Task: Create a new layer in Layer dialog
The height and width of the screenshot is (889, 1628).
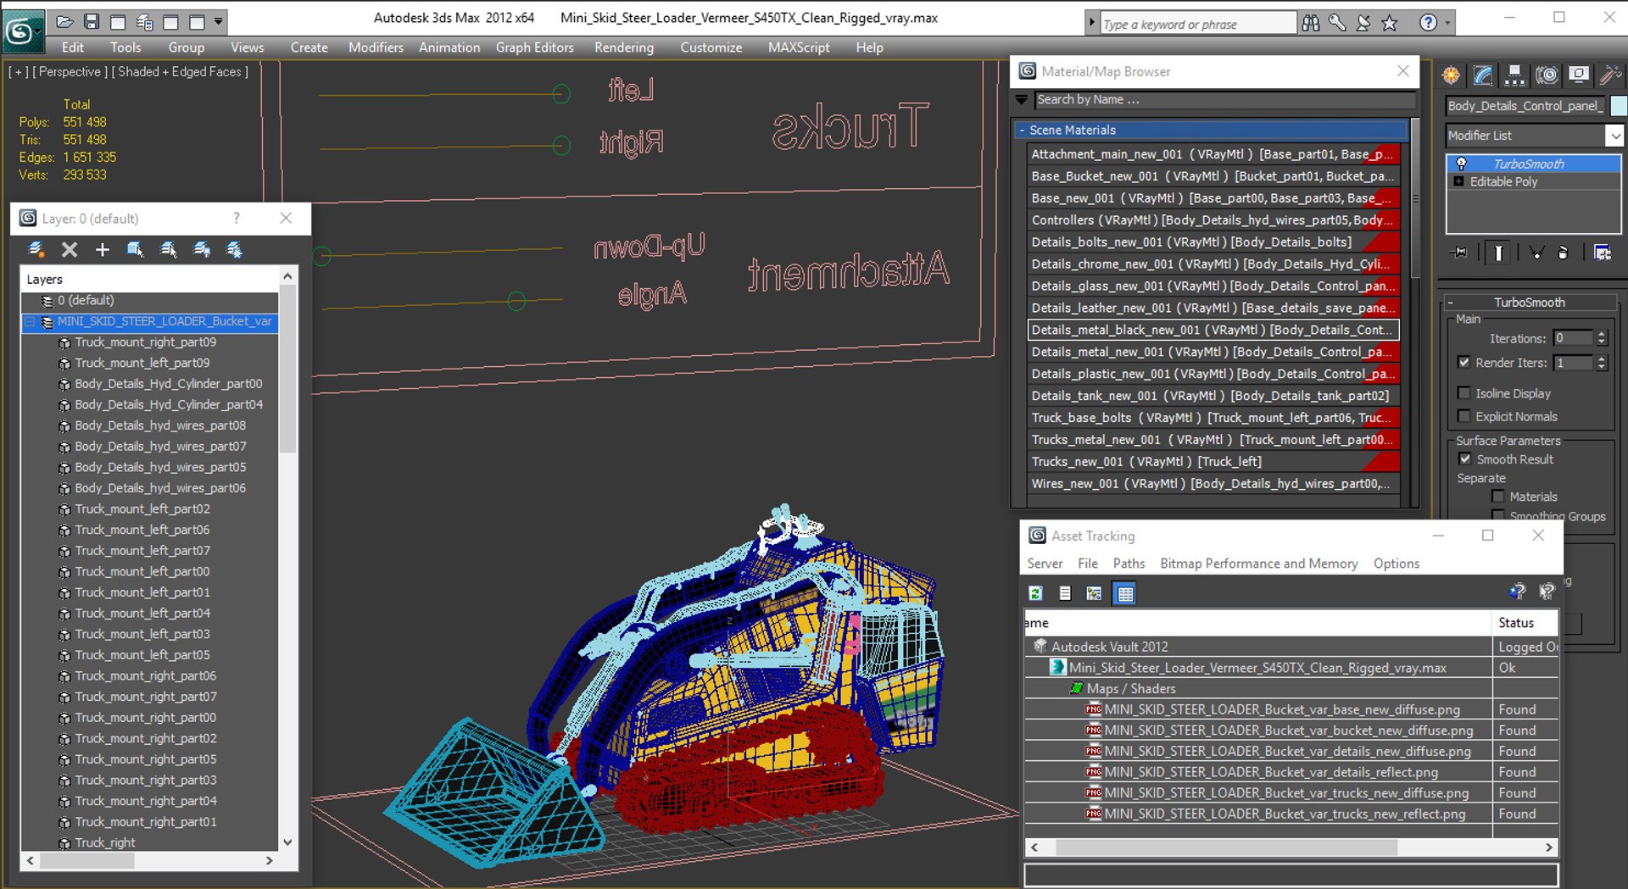Action: [36, 249]
